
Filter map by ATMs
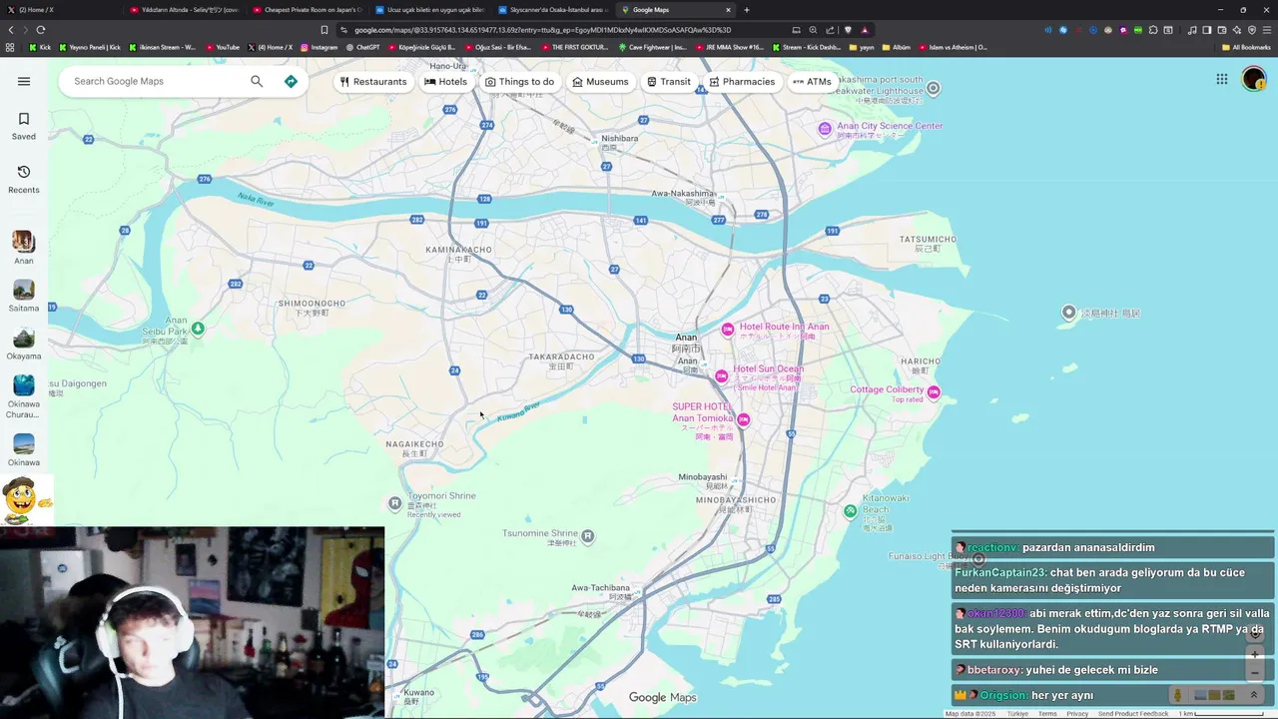coord(812,82)
